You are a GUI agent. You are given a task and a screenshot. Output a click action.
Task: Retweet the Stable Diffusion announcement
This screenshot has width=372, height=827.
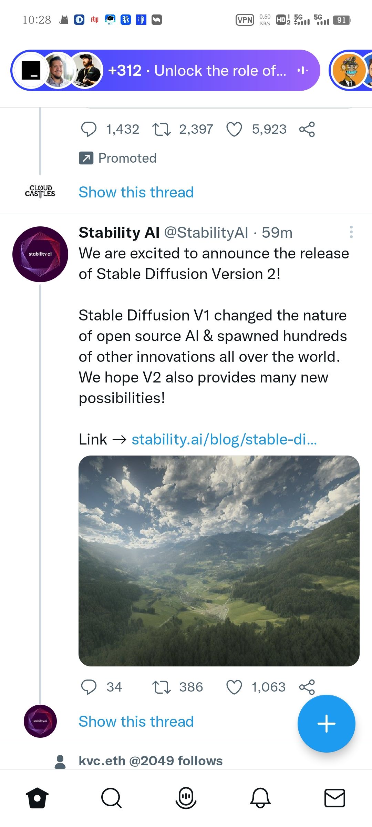click(x=161, y=687)
